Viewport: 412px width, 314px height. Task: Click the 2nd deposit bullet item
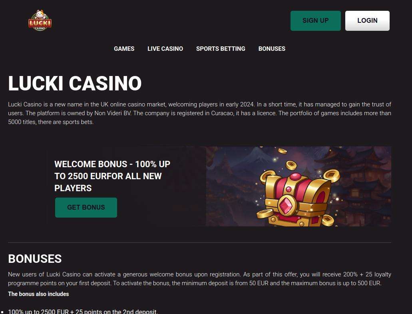pyautogui.click(x=83, y=312)
